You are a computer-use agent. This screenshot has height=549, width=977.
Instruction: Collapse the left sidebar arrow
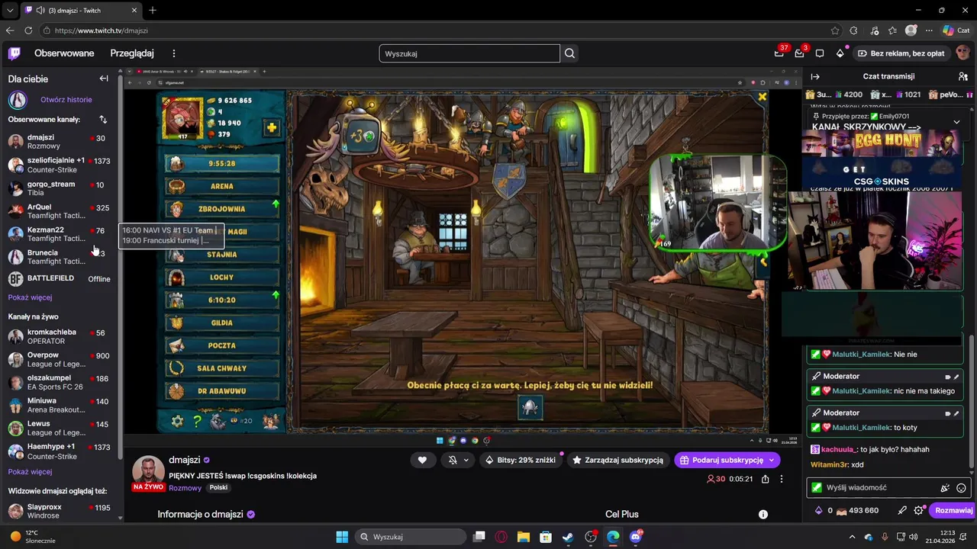[104, 79]
